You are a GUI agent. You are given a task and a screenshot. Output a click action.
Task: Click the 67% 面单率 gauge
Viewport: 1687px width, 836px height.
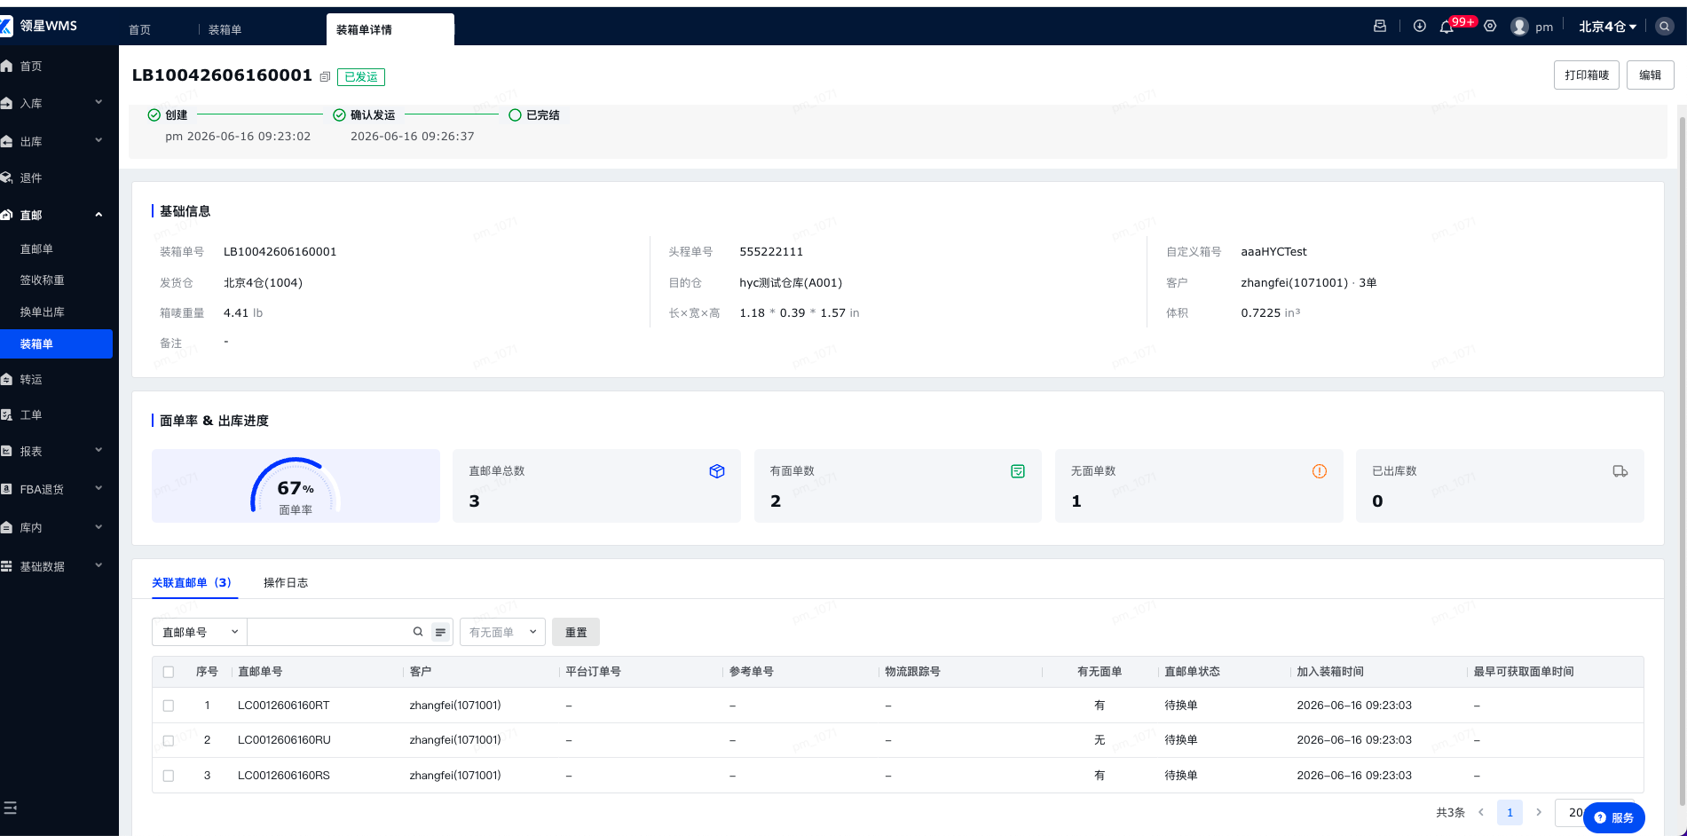[x=296, y=485]
